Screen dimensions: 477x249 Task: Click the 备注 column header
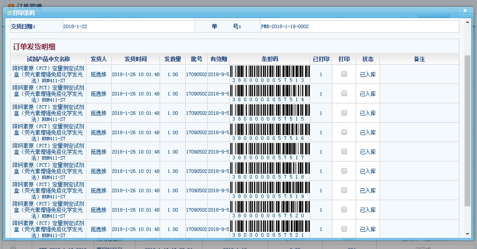[420, 59]
